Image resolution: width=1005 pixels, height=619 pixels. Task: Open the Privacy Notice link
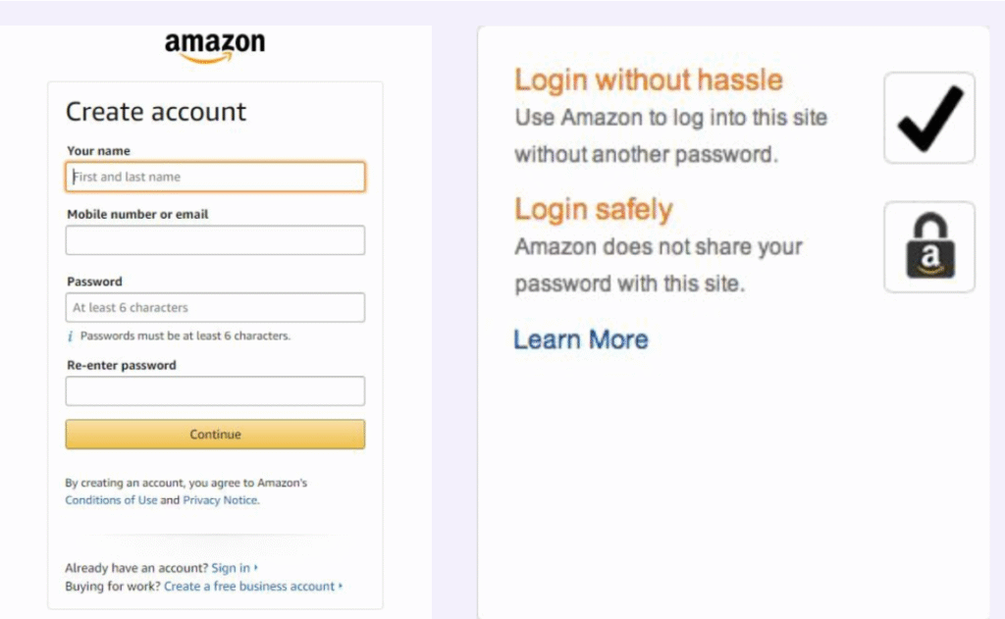point(220,500)
